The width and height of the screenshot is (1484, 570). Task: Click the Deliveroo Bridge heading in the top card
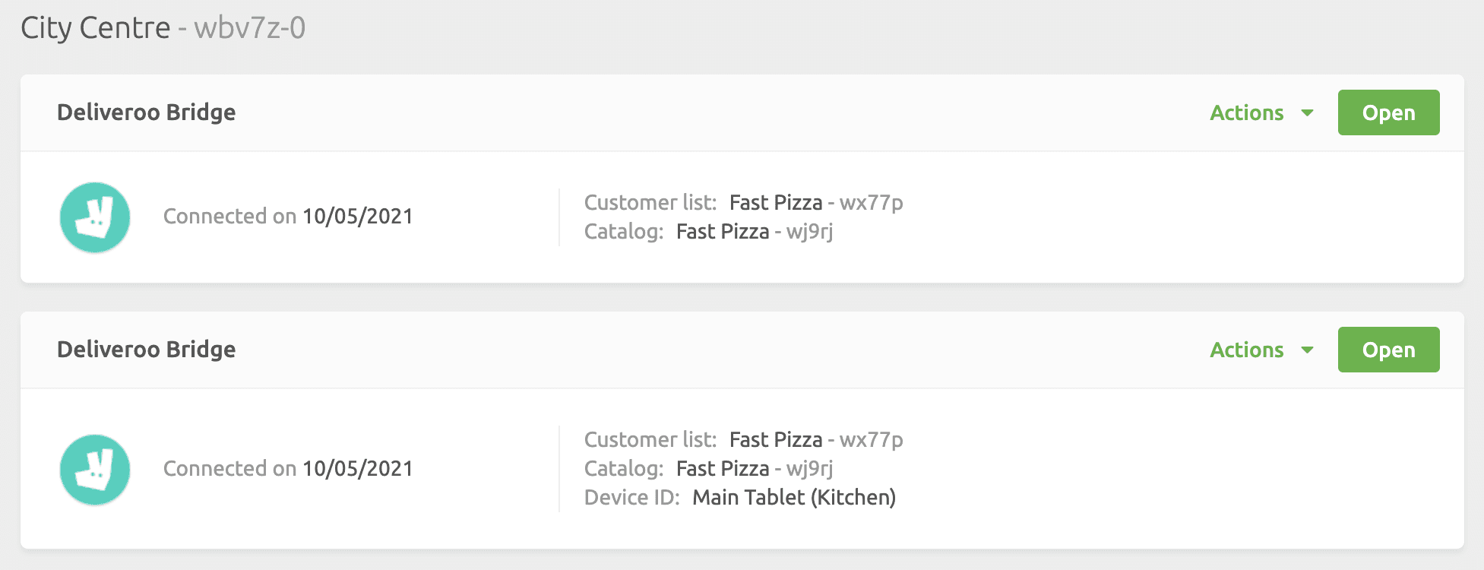[x=146, y=112]
